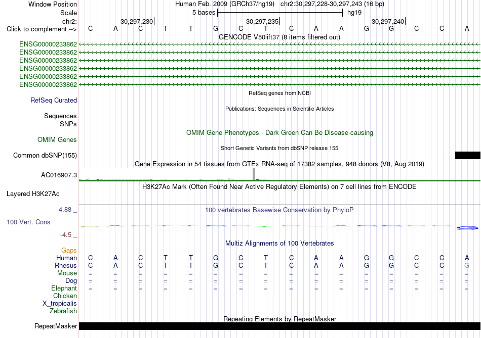Select the Chicken species row label
This screenshot has height=338, width=481.
click(x=65, y=296)
